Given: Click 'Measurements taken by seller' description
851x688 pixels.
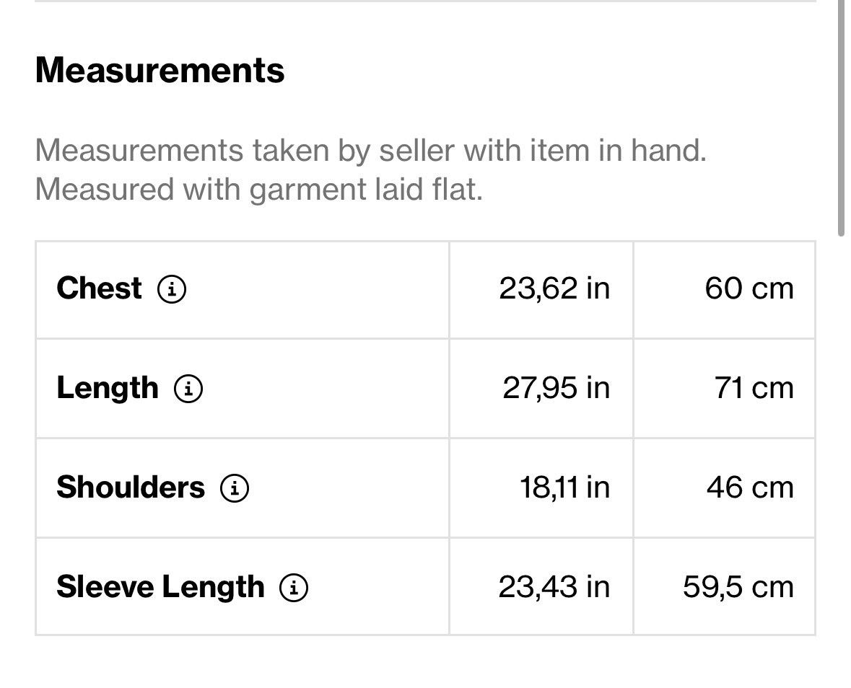Looking at the screenshot, I should [371, 150].
